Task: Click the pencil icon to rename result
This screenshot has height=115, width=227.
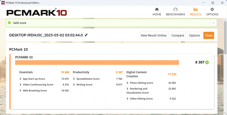Action: click(86, 35)
